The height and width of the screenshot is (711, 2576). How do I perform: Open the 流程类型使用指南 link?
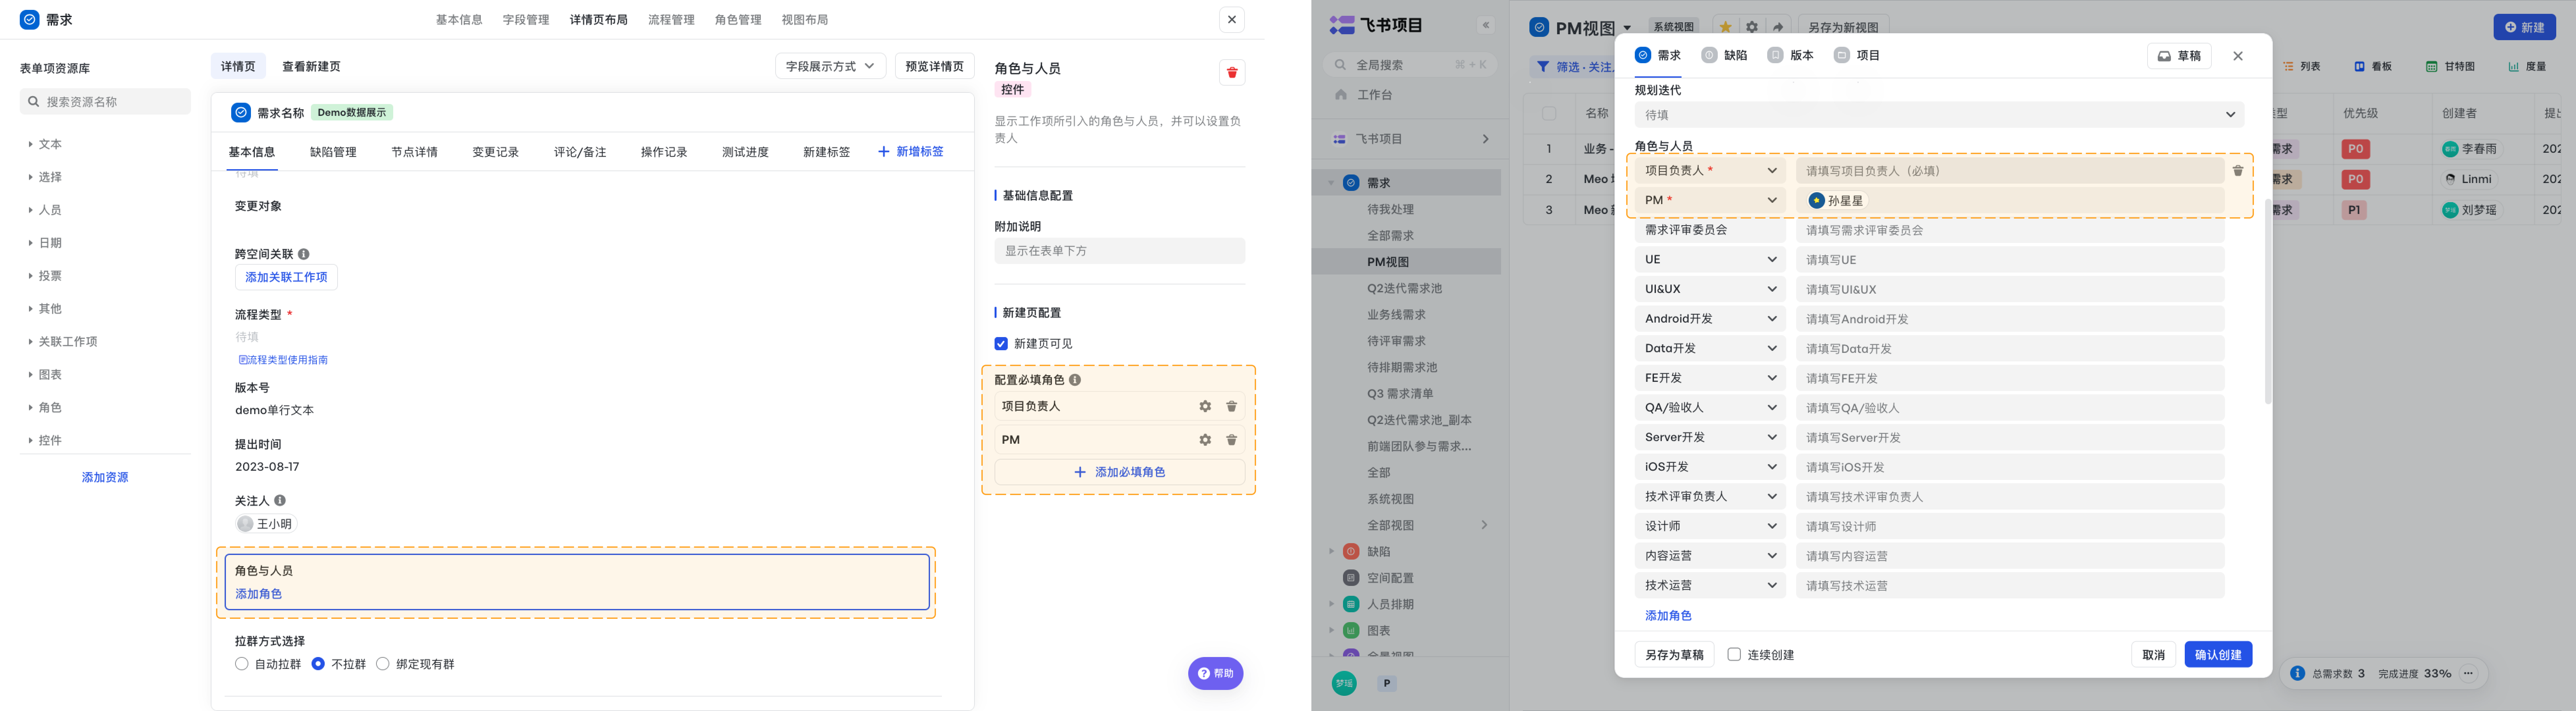[283, 360]
